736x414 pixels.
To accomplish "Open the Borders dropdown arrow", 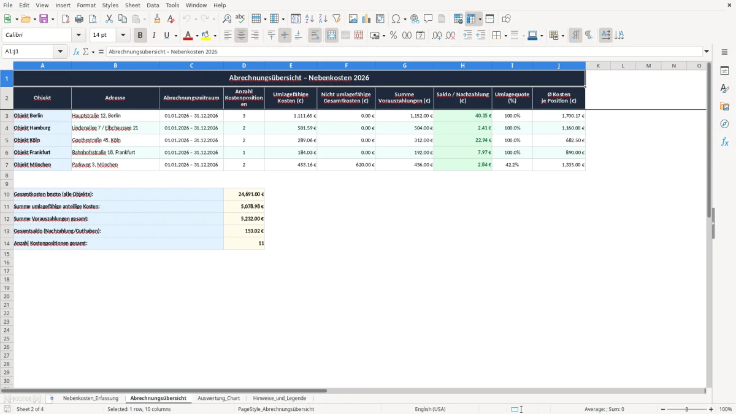I will (x=505, y=36).
